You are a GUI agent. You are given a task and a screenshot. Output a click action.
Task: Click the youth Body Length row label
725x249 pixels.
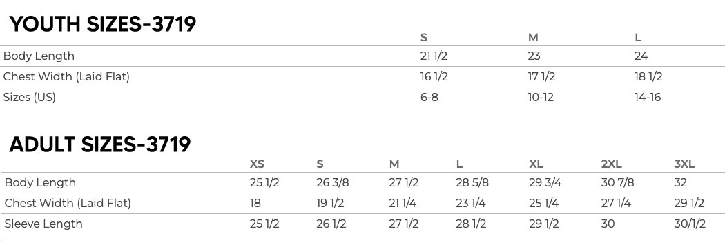click(39, 56)
